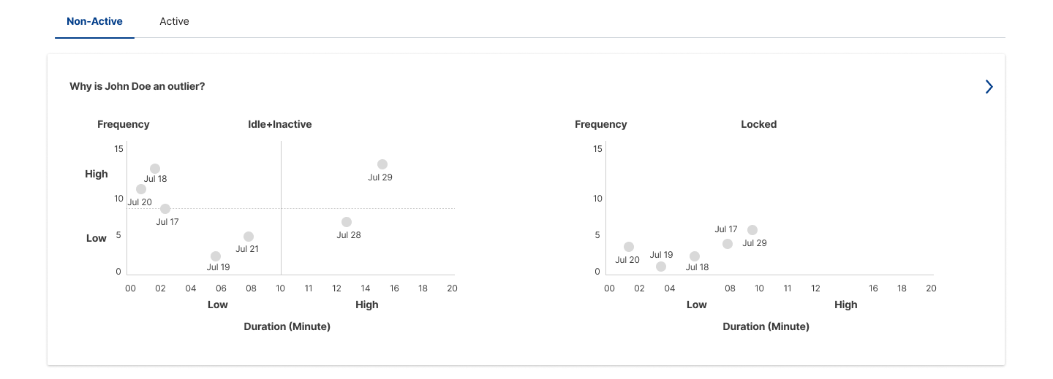Click the Locked chart title
Image resolution: width=1053 pixels, height=379 pixels.
pyautogui.click(x=759, y=124)
